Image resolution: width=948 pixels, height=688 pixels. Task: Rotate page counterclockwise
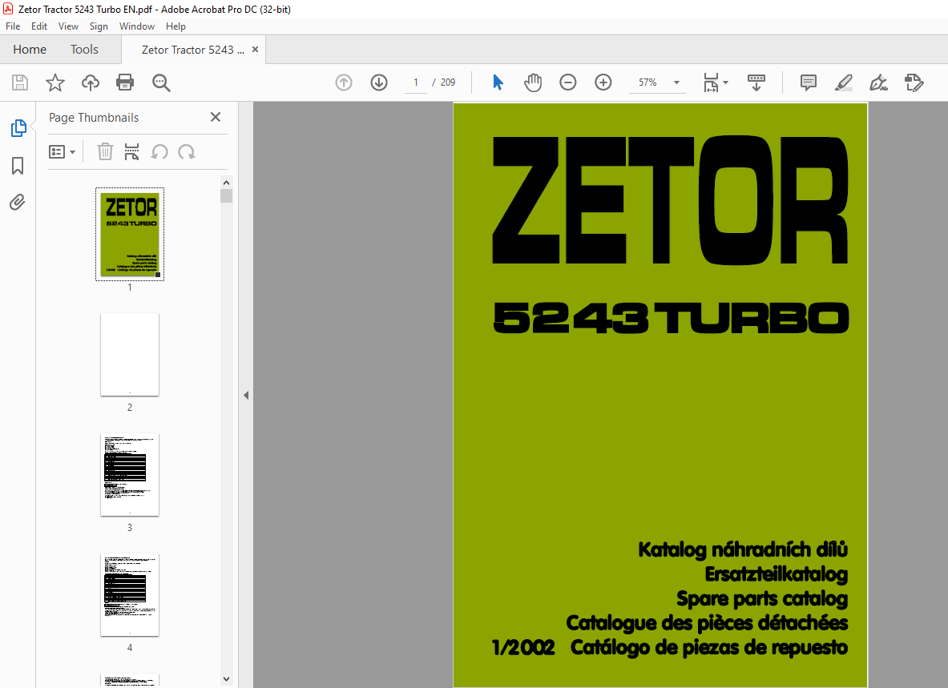(159, 151)
